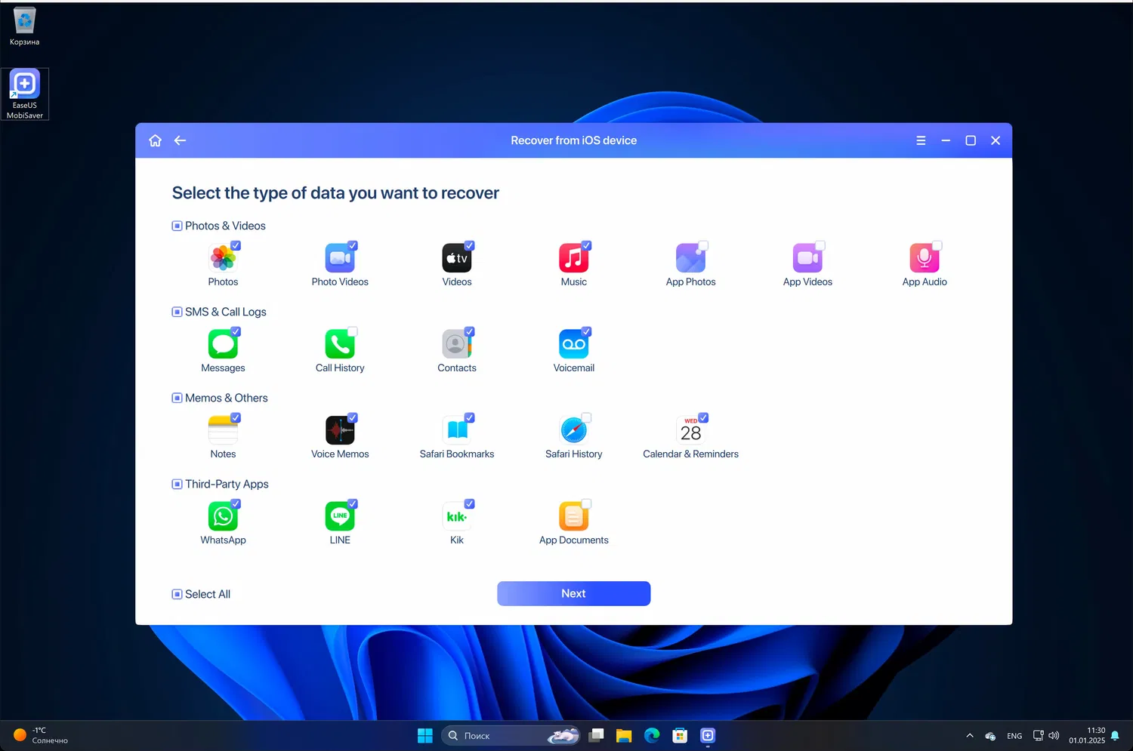Show hidden system tray icons

pos(970,735)
